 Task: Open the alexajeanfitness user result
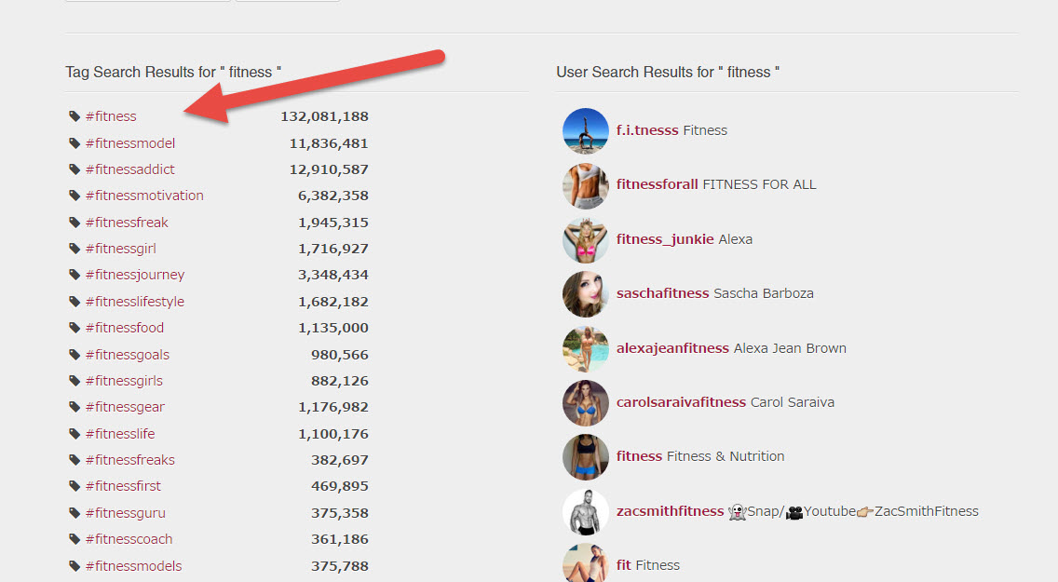pyautogui.click(x=671, y=347)
